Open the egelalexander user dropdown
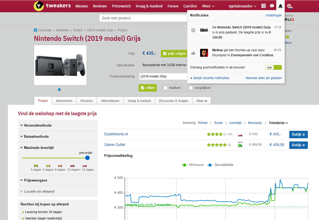 click(242, 6)
